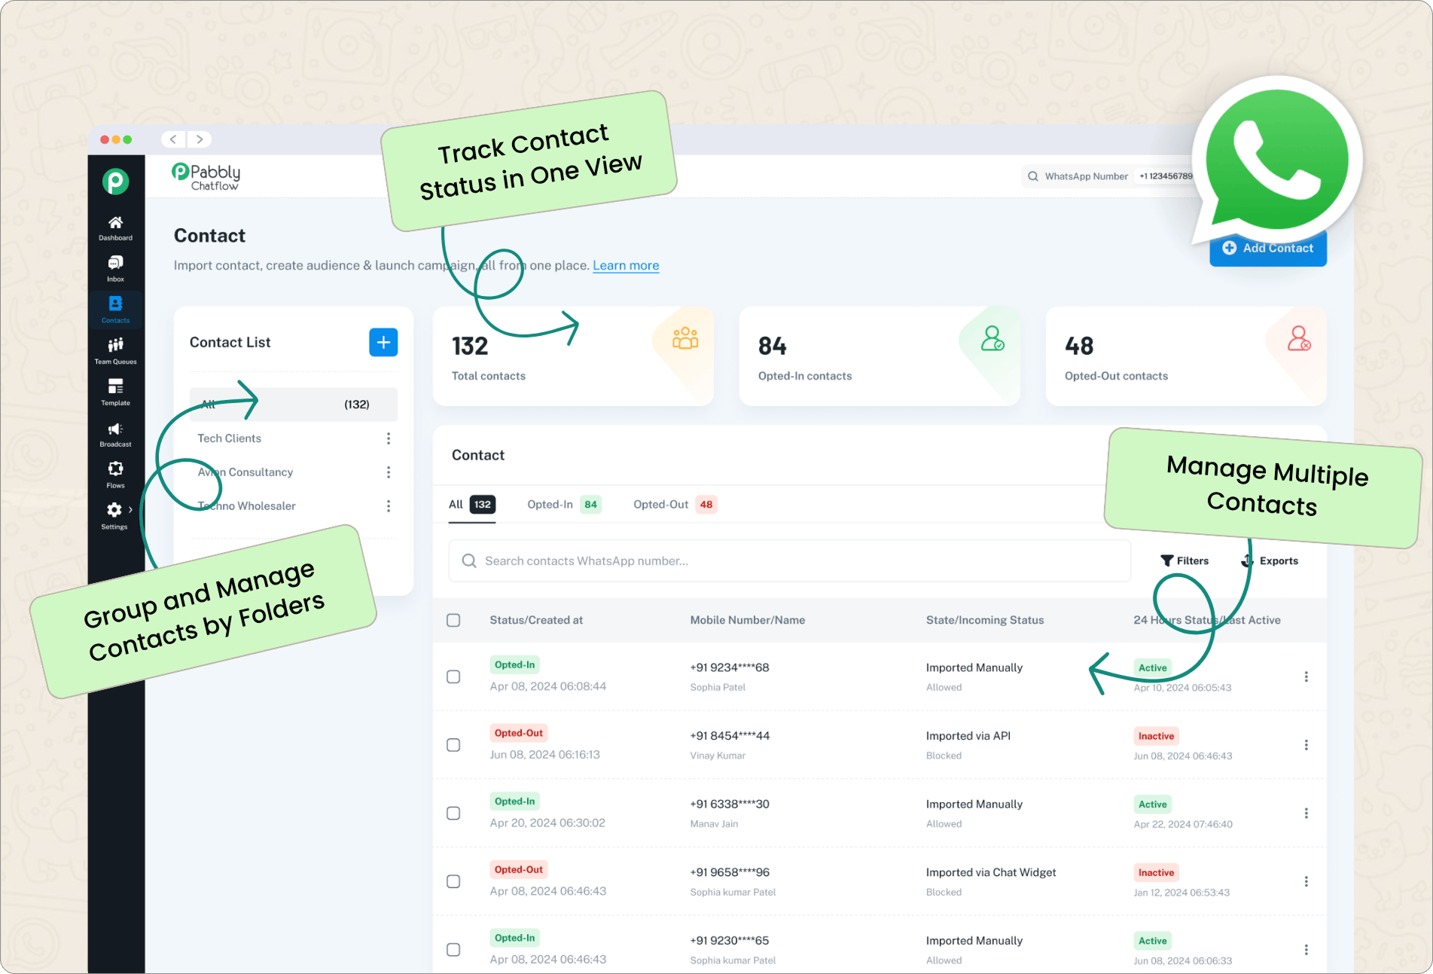Focus the Search contacts WhatsApp number field
Viewport: 1433px width, 974px height.
[789, 560]
